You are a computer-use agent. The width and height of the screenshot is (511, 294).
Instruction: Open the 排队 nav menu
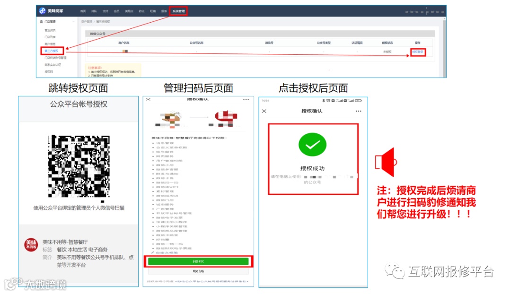coord(94,11)
